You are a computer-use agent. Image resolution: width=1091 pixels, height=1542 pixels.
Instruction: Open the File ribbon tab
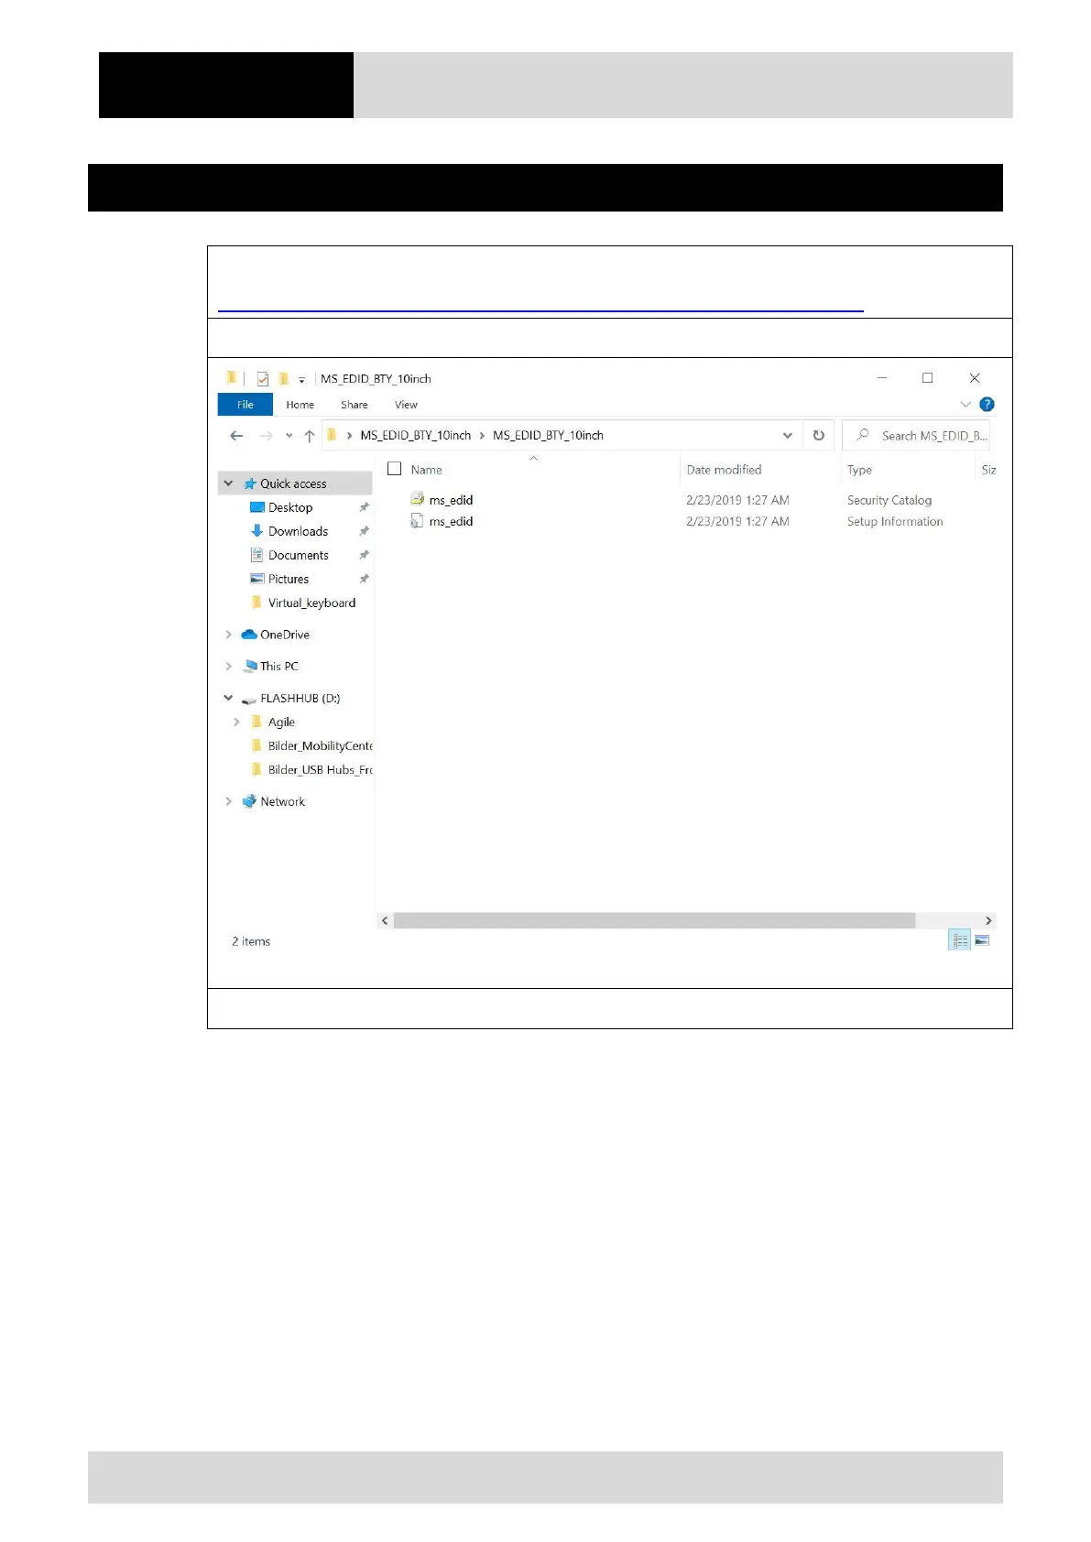coord(245,405)
